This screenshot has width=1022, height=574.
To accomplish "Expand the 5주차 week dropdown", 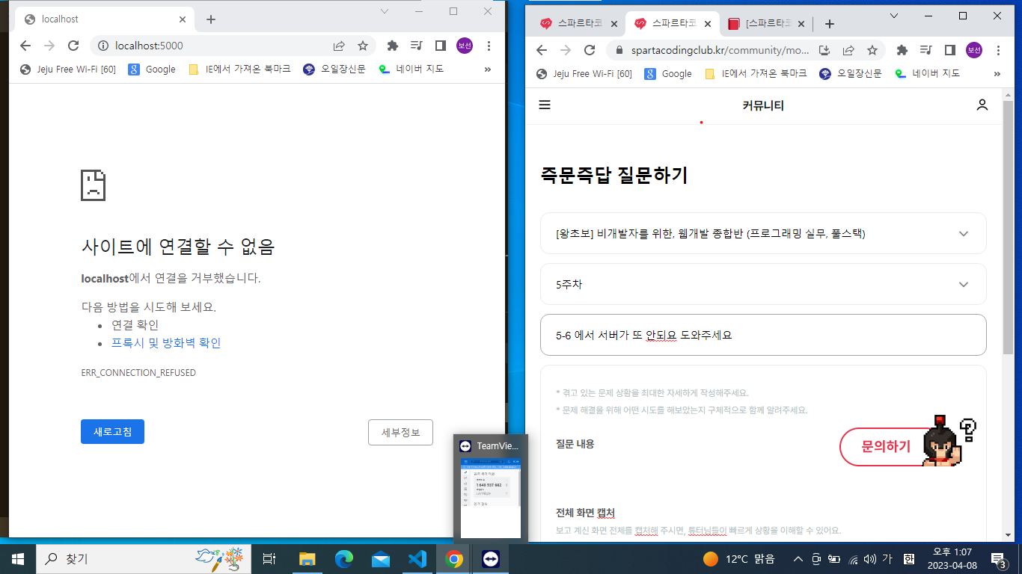I will point(763,284).
